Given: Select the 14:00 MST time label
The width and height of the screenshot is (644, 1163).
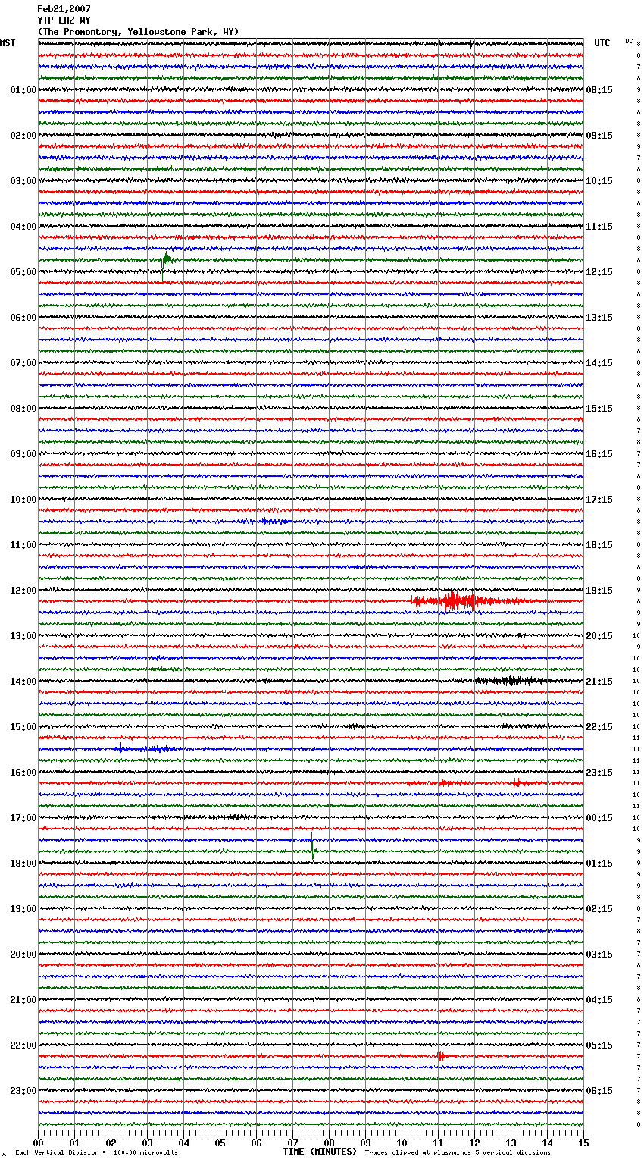Looking at the screenshot, I should 23,682.
